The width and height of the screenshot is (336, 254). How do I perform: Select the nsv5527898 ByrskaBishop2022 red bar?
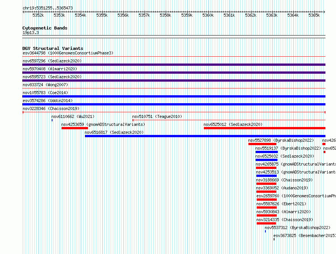262,144
